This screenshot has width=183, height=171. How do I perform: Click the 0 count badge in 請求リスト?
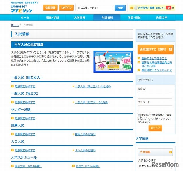click(x=168, y=8)
